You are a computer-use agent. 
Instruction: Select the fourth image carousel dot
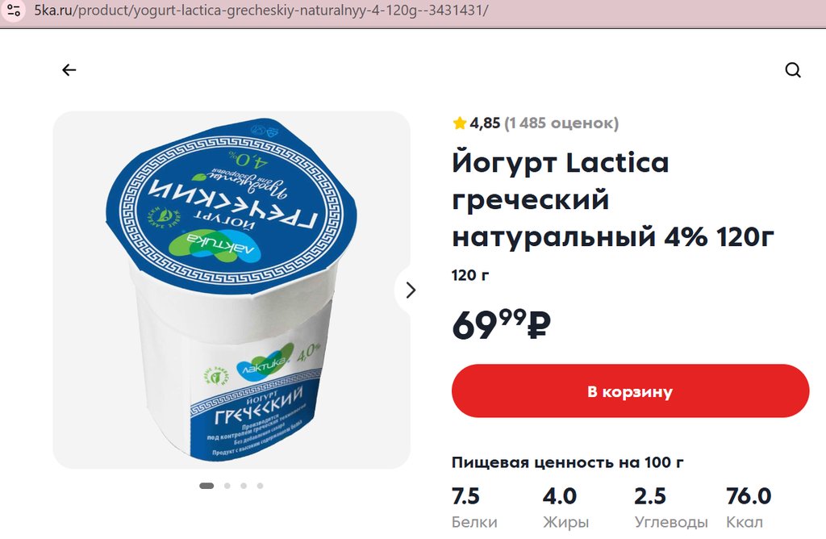click(x=260, y=486)
